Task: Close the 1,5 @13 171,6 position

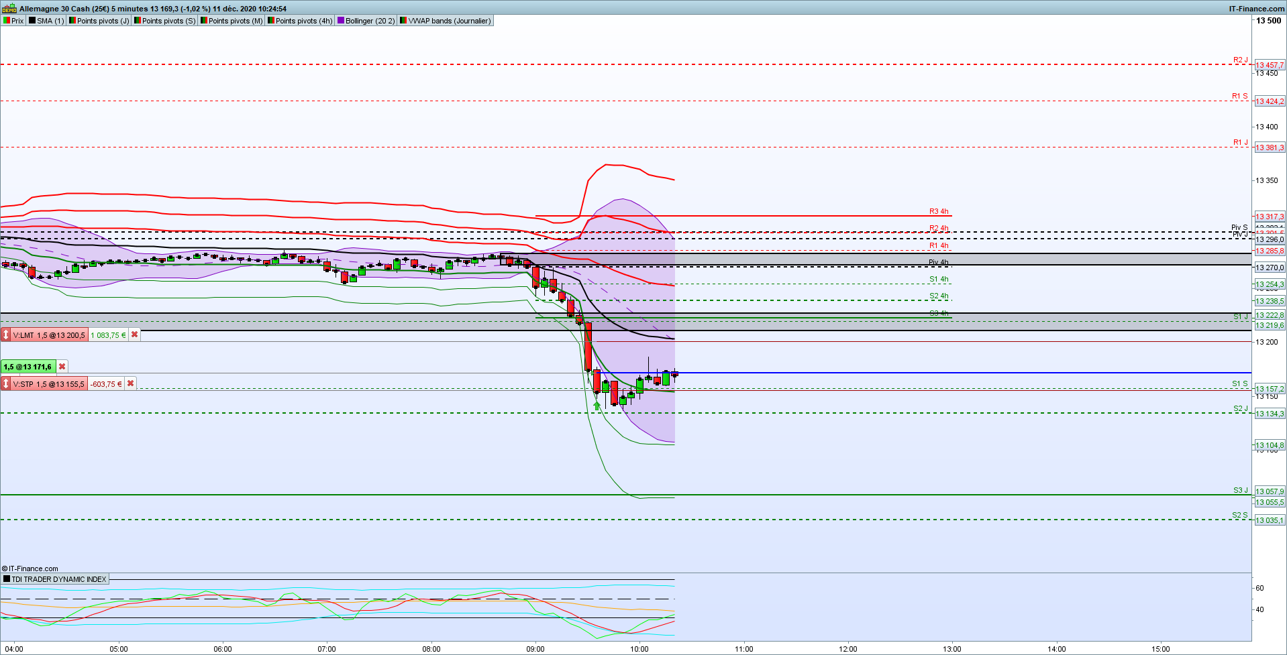Action: pyautogui.click(x=62, y=367)
